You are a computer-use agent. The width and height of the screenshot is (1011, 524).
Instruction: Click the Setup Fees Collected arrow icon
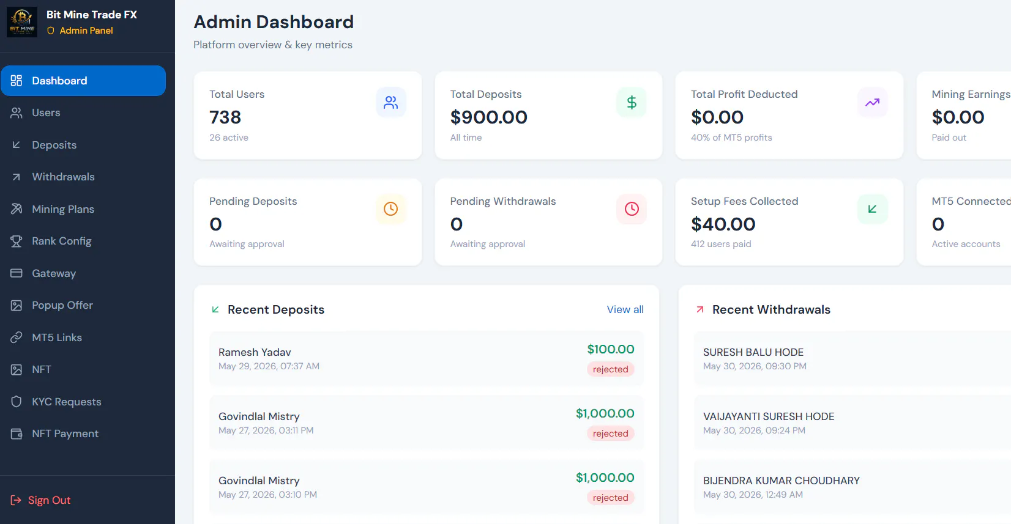click(873, 209)
